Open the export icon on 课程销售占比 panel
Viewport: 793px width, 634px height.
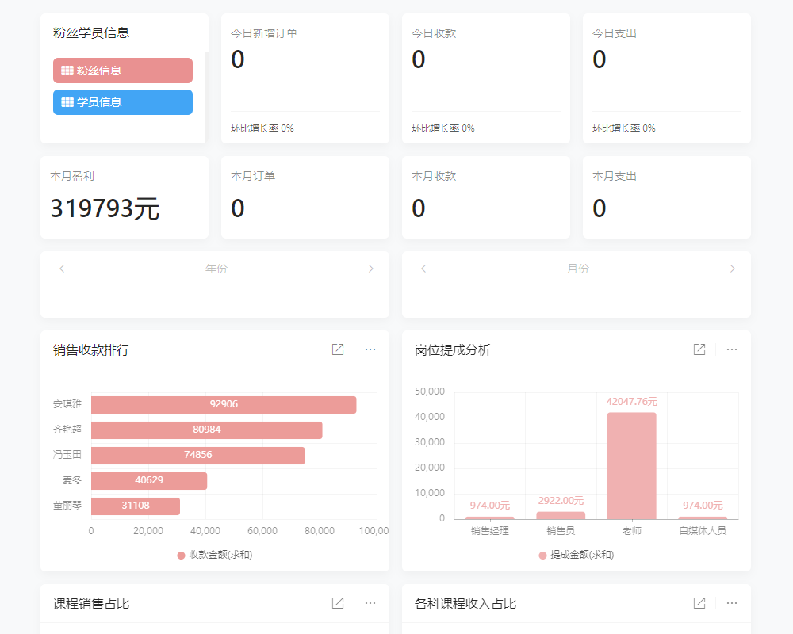tap(337, 602)
